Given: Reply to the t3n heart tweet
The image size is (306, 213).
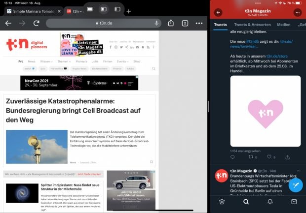Looking at the screenshot, I should 232,157.
